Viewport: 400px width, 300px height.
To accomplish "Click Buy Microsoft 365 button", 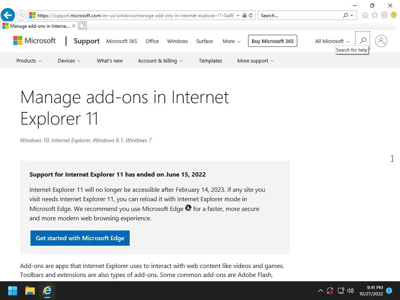I will (272, 41).
